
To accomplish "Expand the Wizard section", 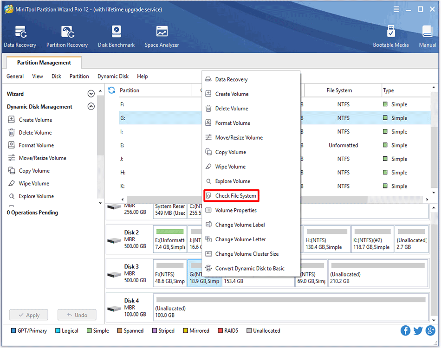I will click(91, 93).
